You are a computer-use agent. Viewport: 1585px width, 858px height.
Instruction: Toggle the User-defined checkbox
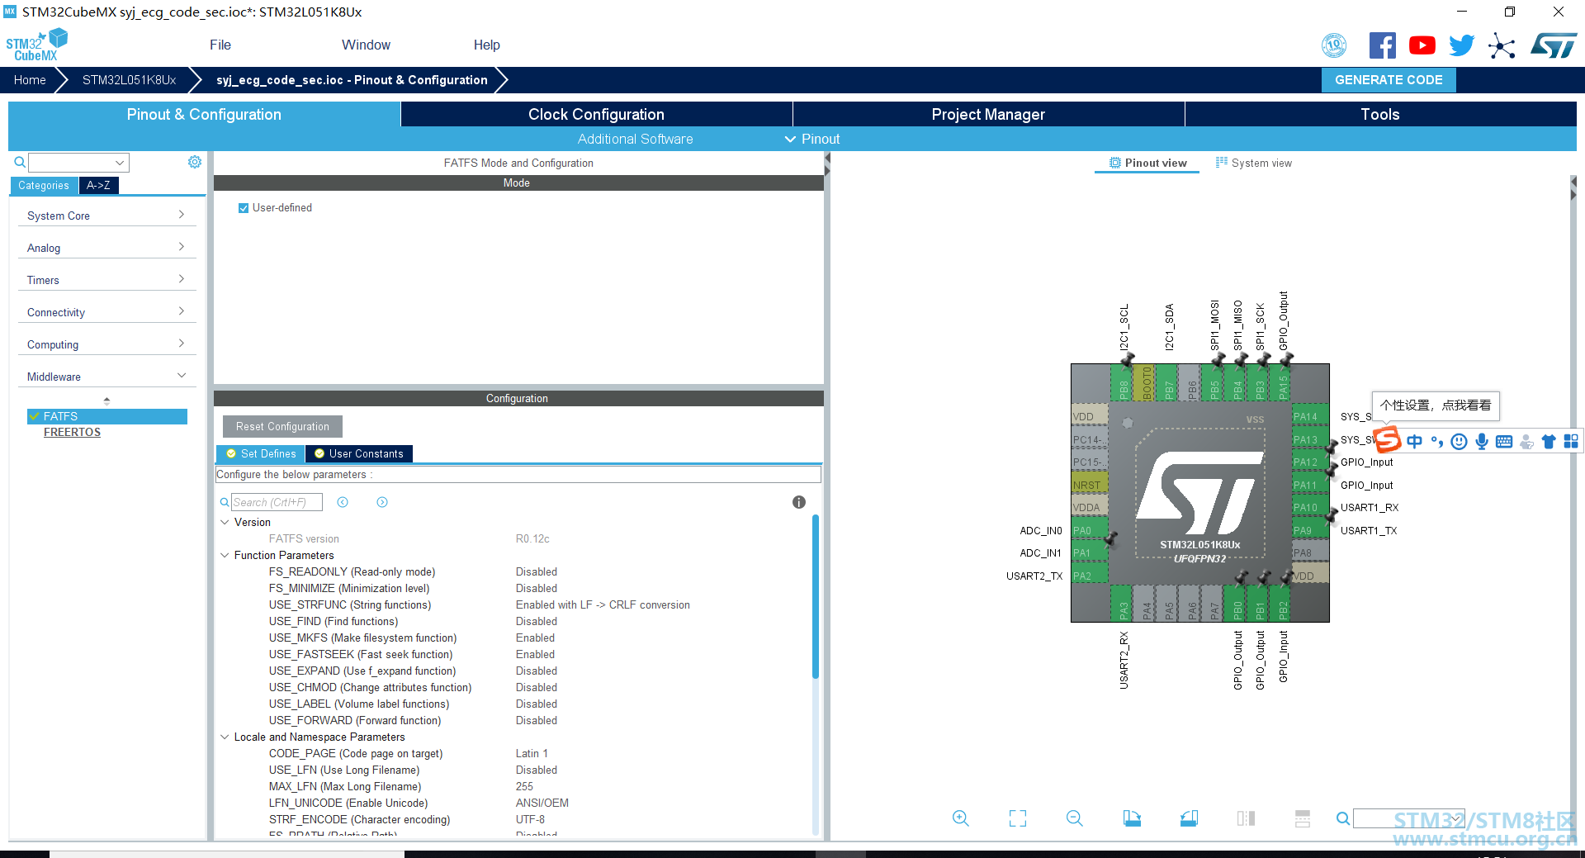(x=244, y=208)
